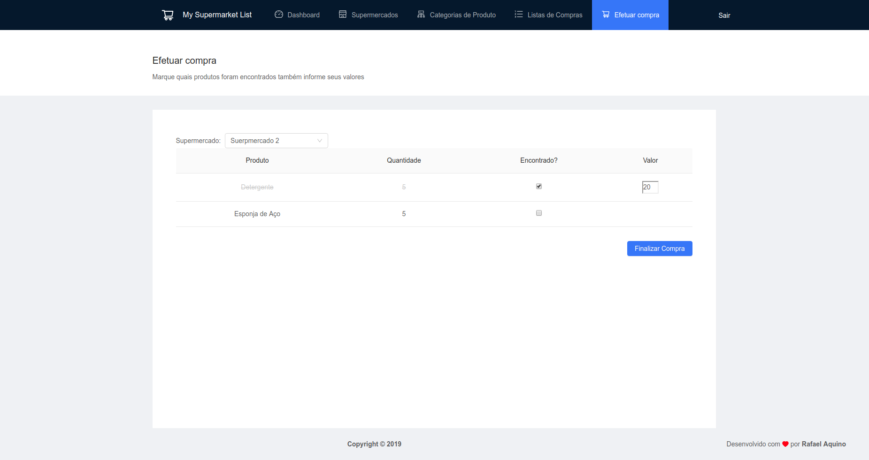
Task: Open the Dashboard menu item
Action: click(297, 15)
